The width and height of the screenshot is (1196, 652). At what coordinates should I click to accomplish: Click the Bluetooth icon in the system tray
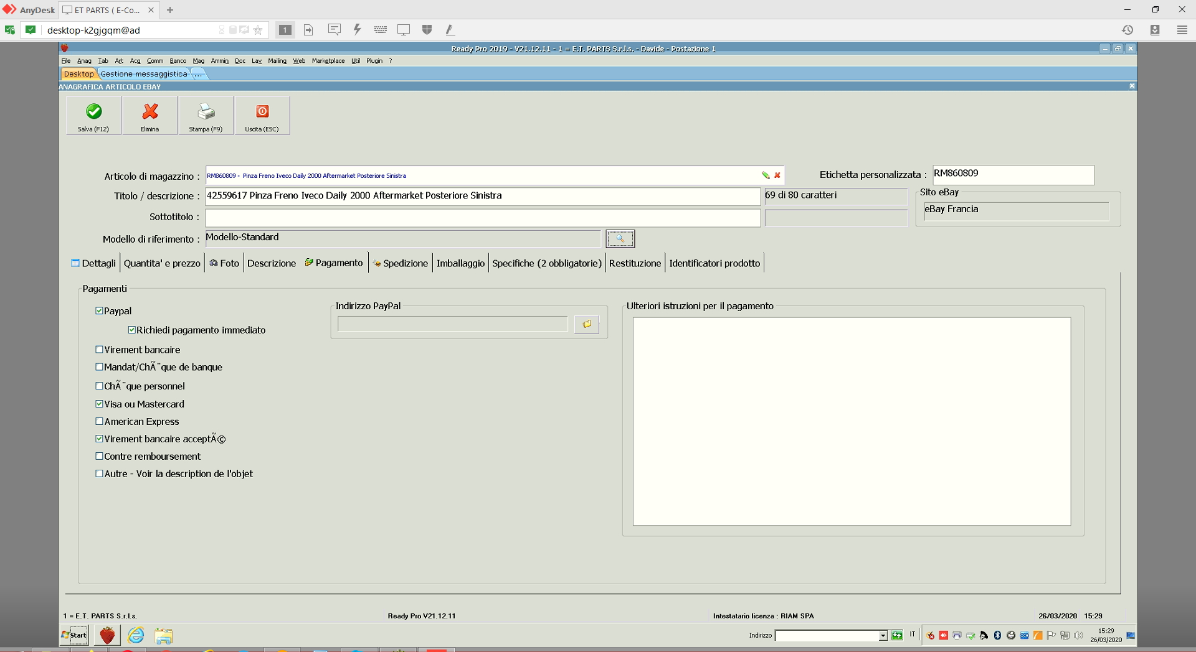click(997, 635)
